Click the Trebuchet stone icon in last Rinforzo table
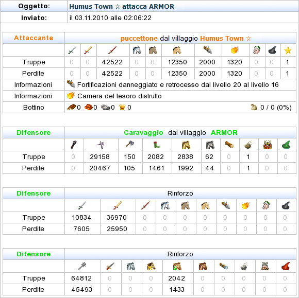The width and height of the screenshot is (299, 298). pyautogui.click(x=244, y=266)
